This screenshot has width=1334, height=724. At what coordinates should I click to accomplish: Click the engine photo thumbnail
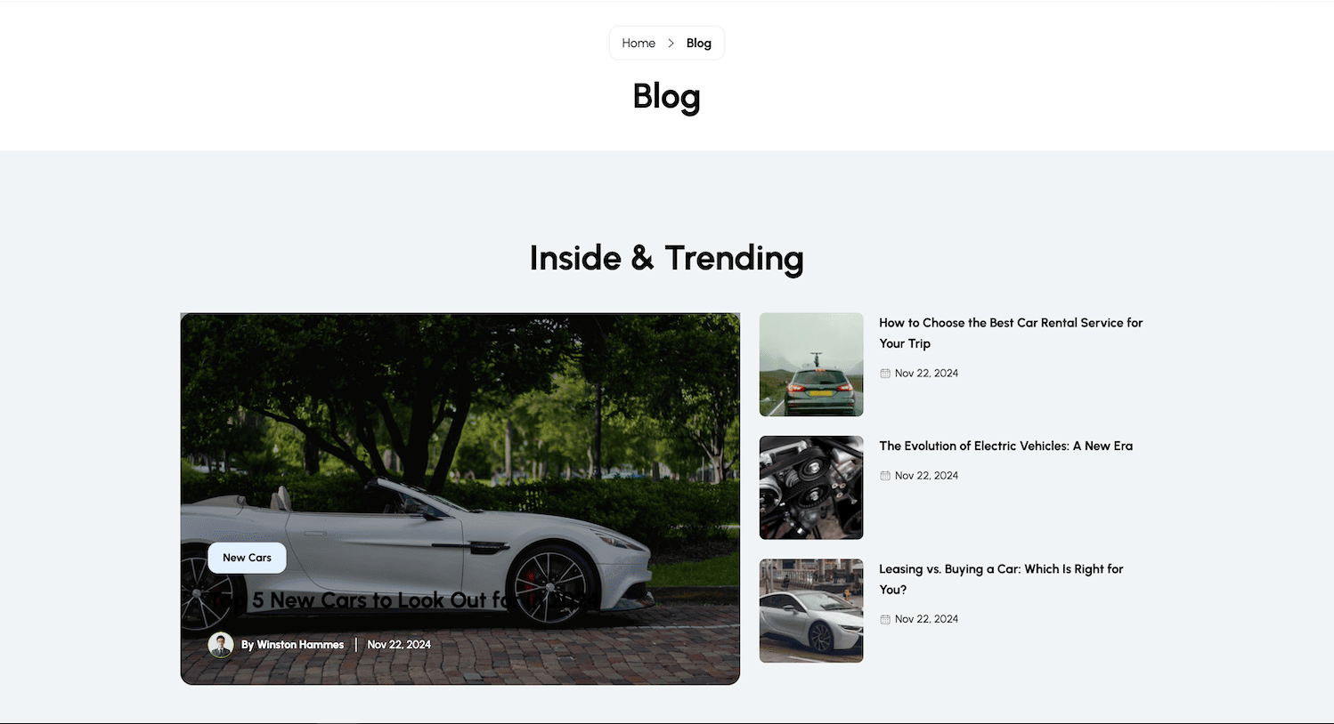click(811, 487)
